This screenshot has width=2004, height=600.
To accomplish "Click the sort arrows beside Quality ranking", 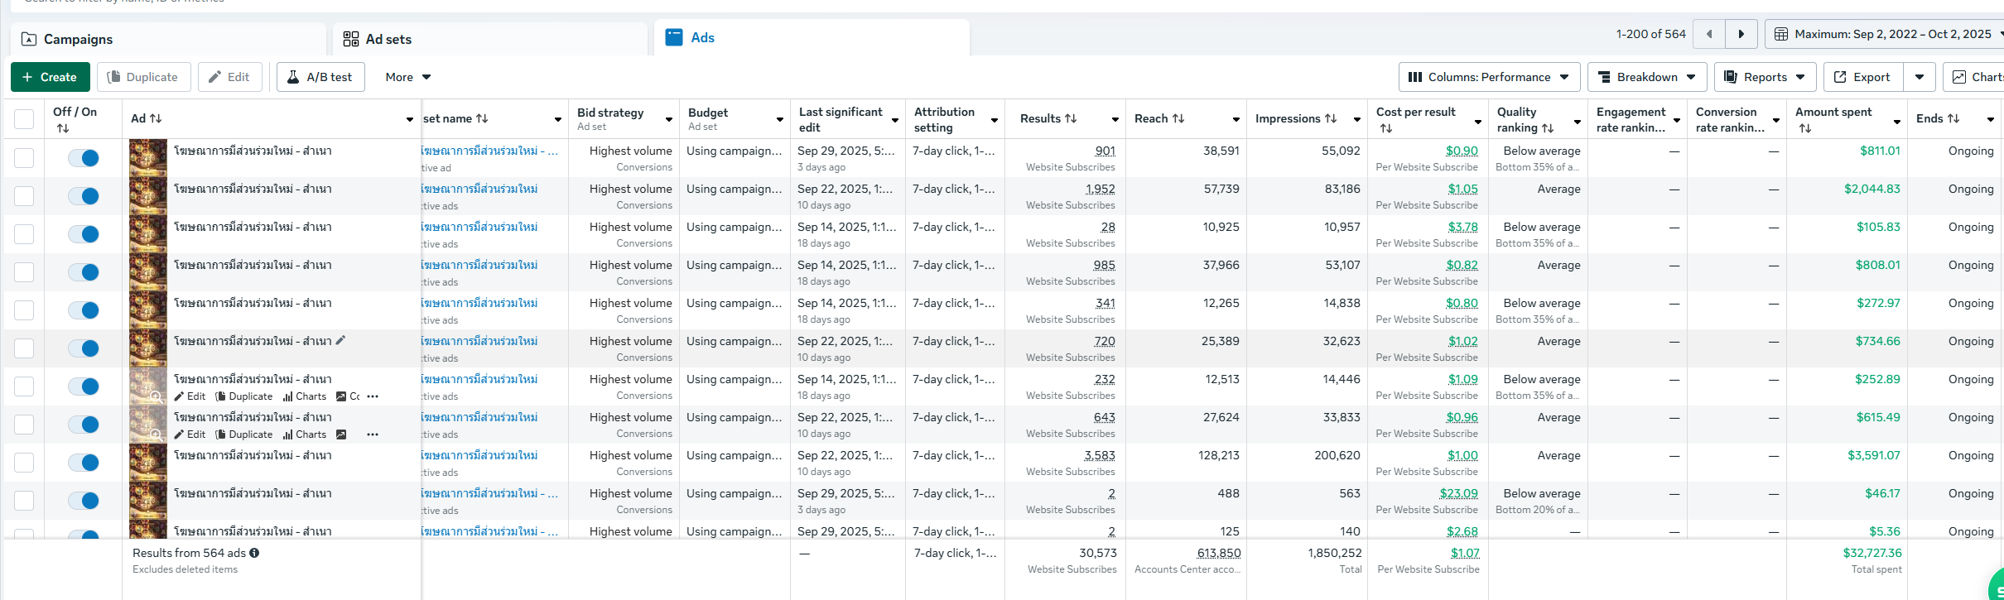I will click(x=1548, y=128).
